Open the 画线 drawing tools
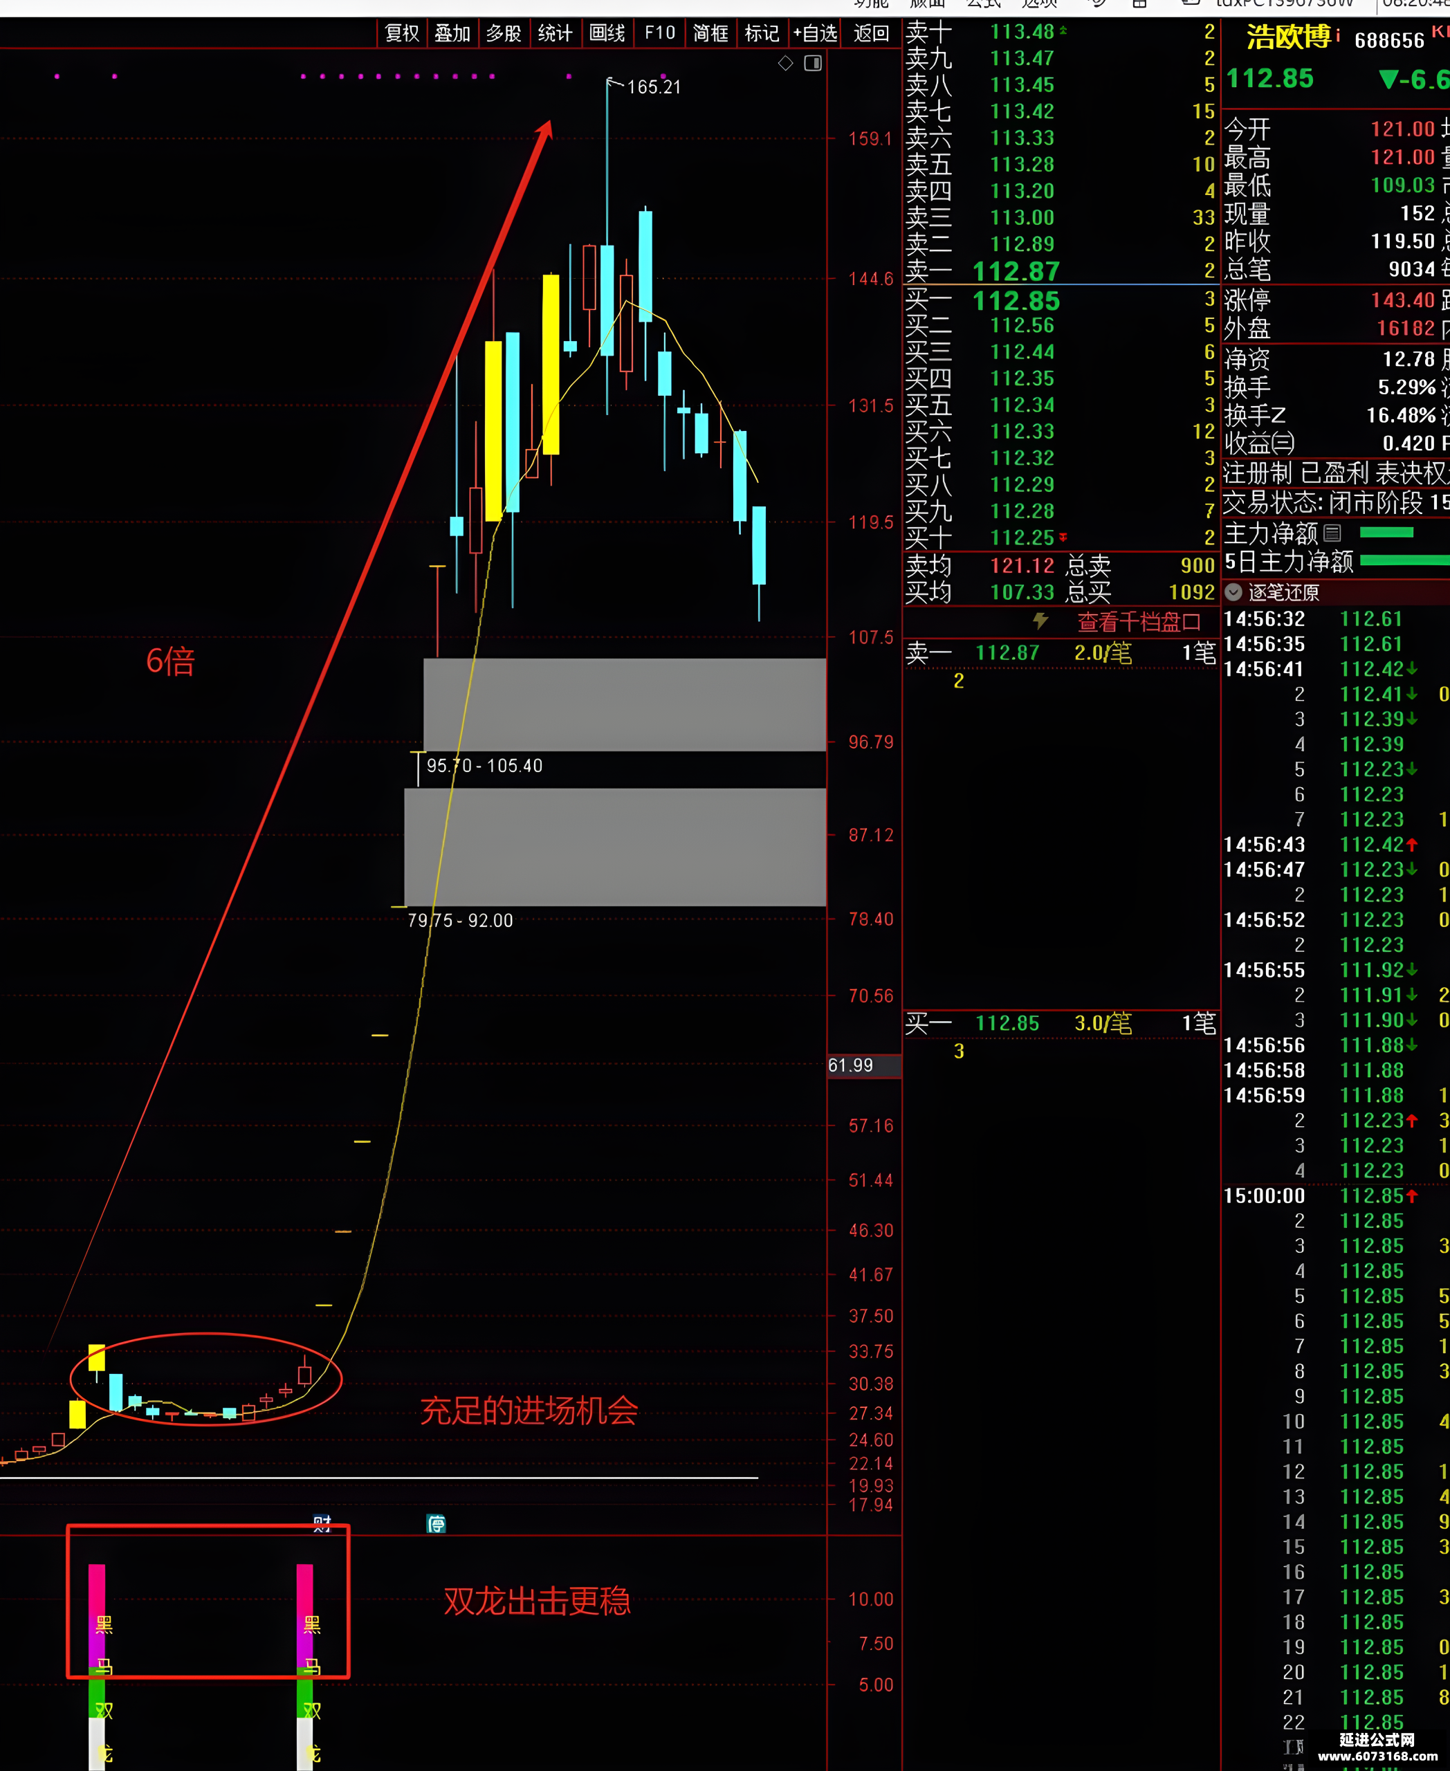The image size is (1450, 1771). click(x=607, y=33)
